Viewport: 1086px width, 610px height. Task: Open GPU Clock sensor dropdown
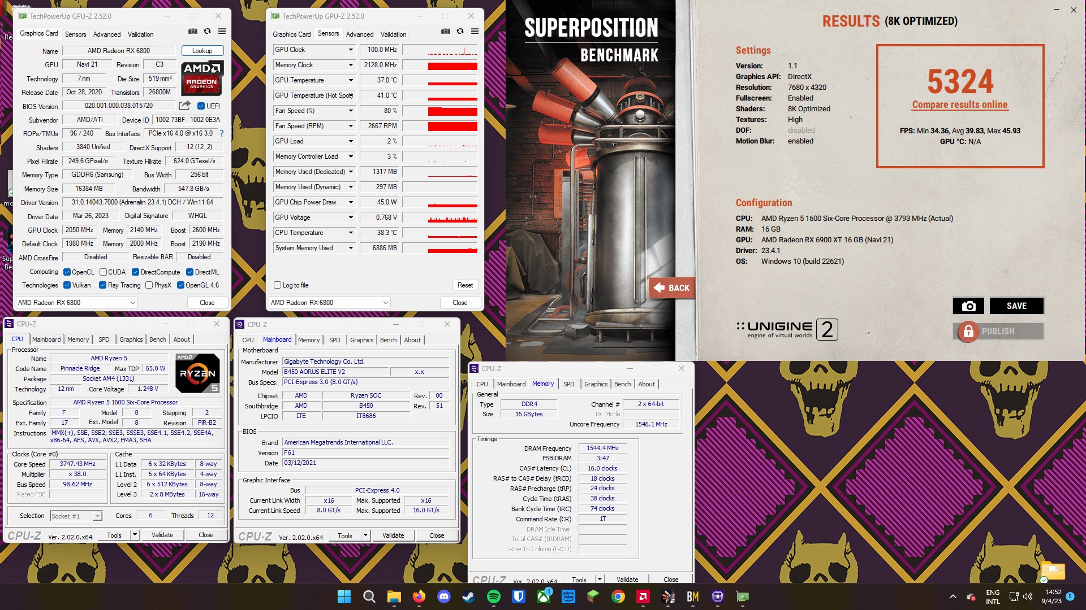pos(351,50)
